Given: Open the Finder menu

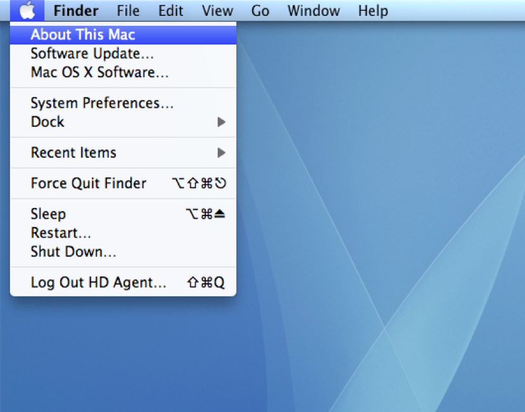Looking at the screenshot, I should [x=75, y=11].
